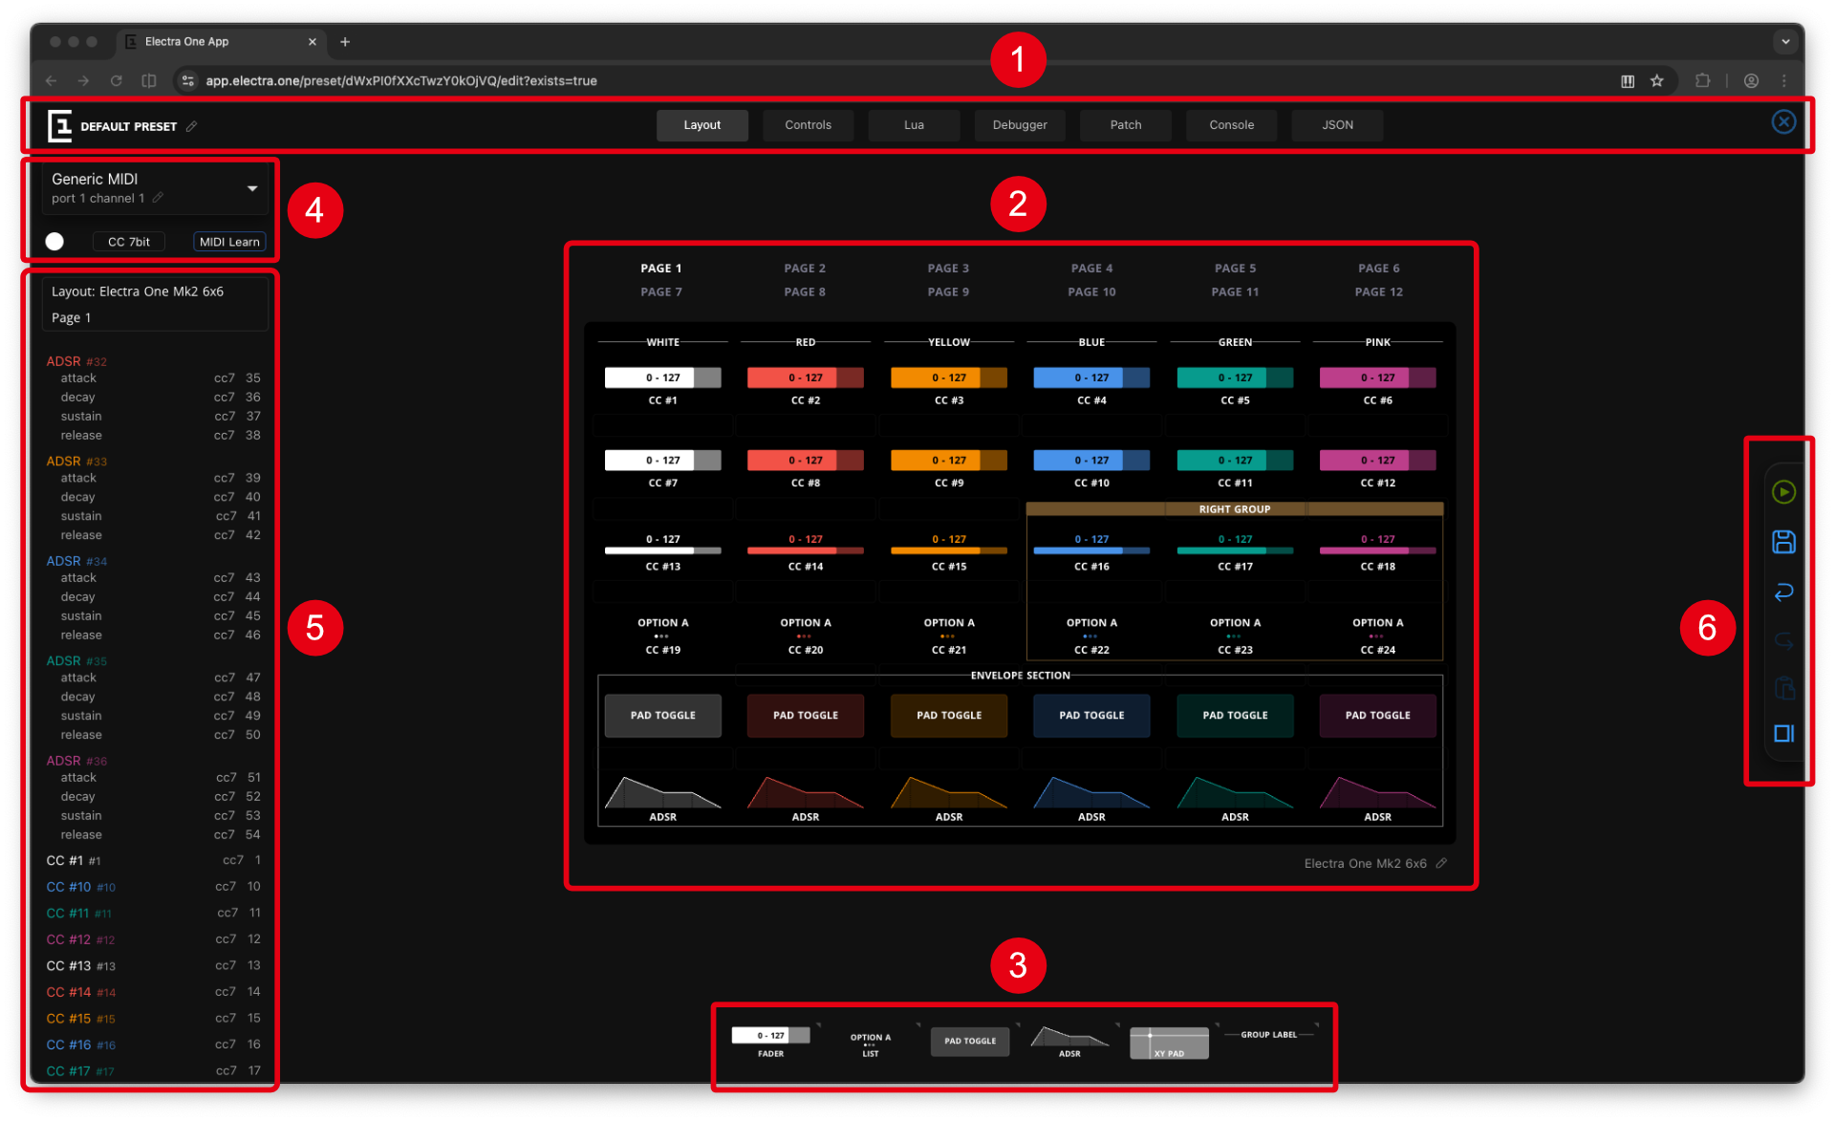The width and height of the screenshot is (1835, 1121).
Task: Open OPTION A list control CC #24
Action: click(1377, 636)
